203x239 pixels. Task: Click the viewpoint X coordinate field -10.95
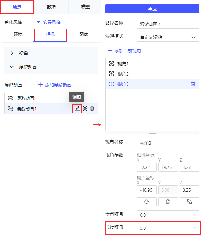pos(146,190)
